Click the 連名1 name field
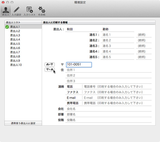The width and height of the screenshot is (160, 142). coord(117,35)
